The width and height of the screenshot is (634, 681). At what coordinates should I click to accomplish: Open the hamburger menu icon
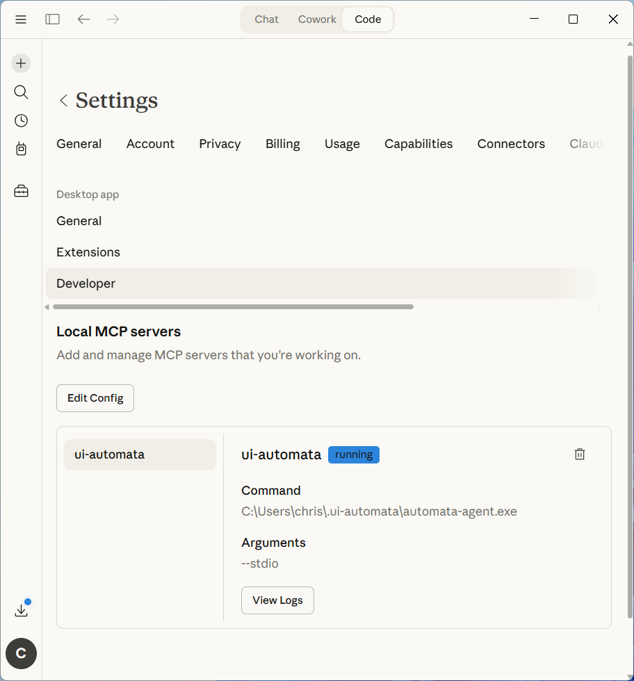21,19
